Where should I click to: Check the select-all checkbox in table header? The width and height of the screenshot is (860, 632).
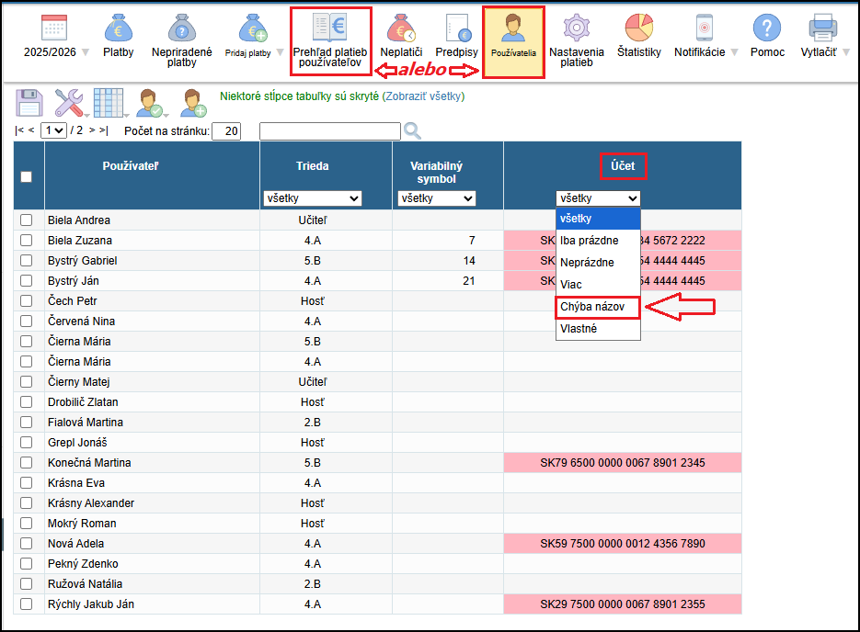27,177
